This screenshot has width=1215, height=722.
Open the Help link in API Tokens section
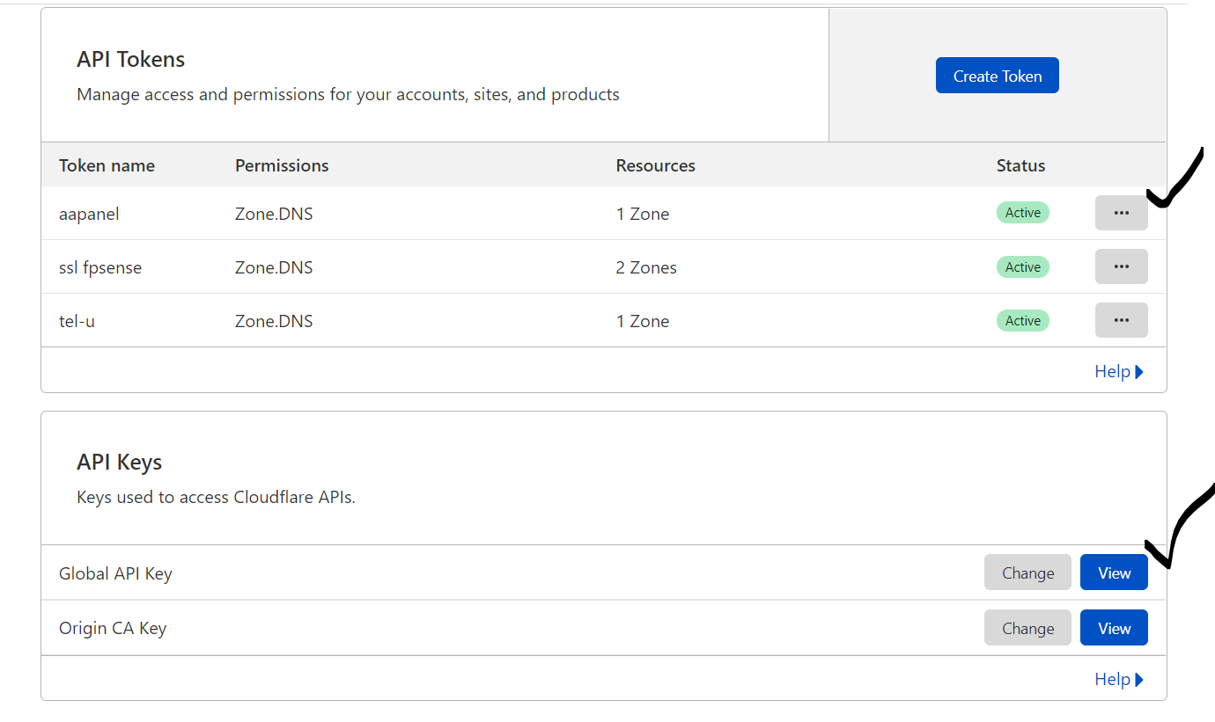1118,371
